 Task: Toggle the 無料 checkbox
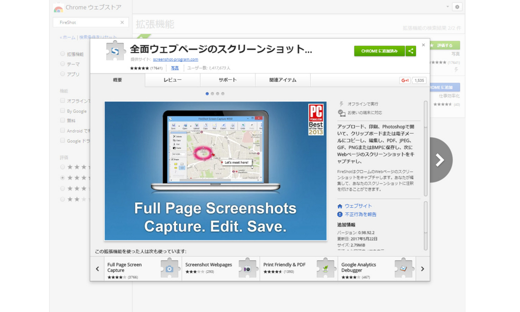pyautogui.click(x=62, y=120)
